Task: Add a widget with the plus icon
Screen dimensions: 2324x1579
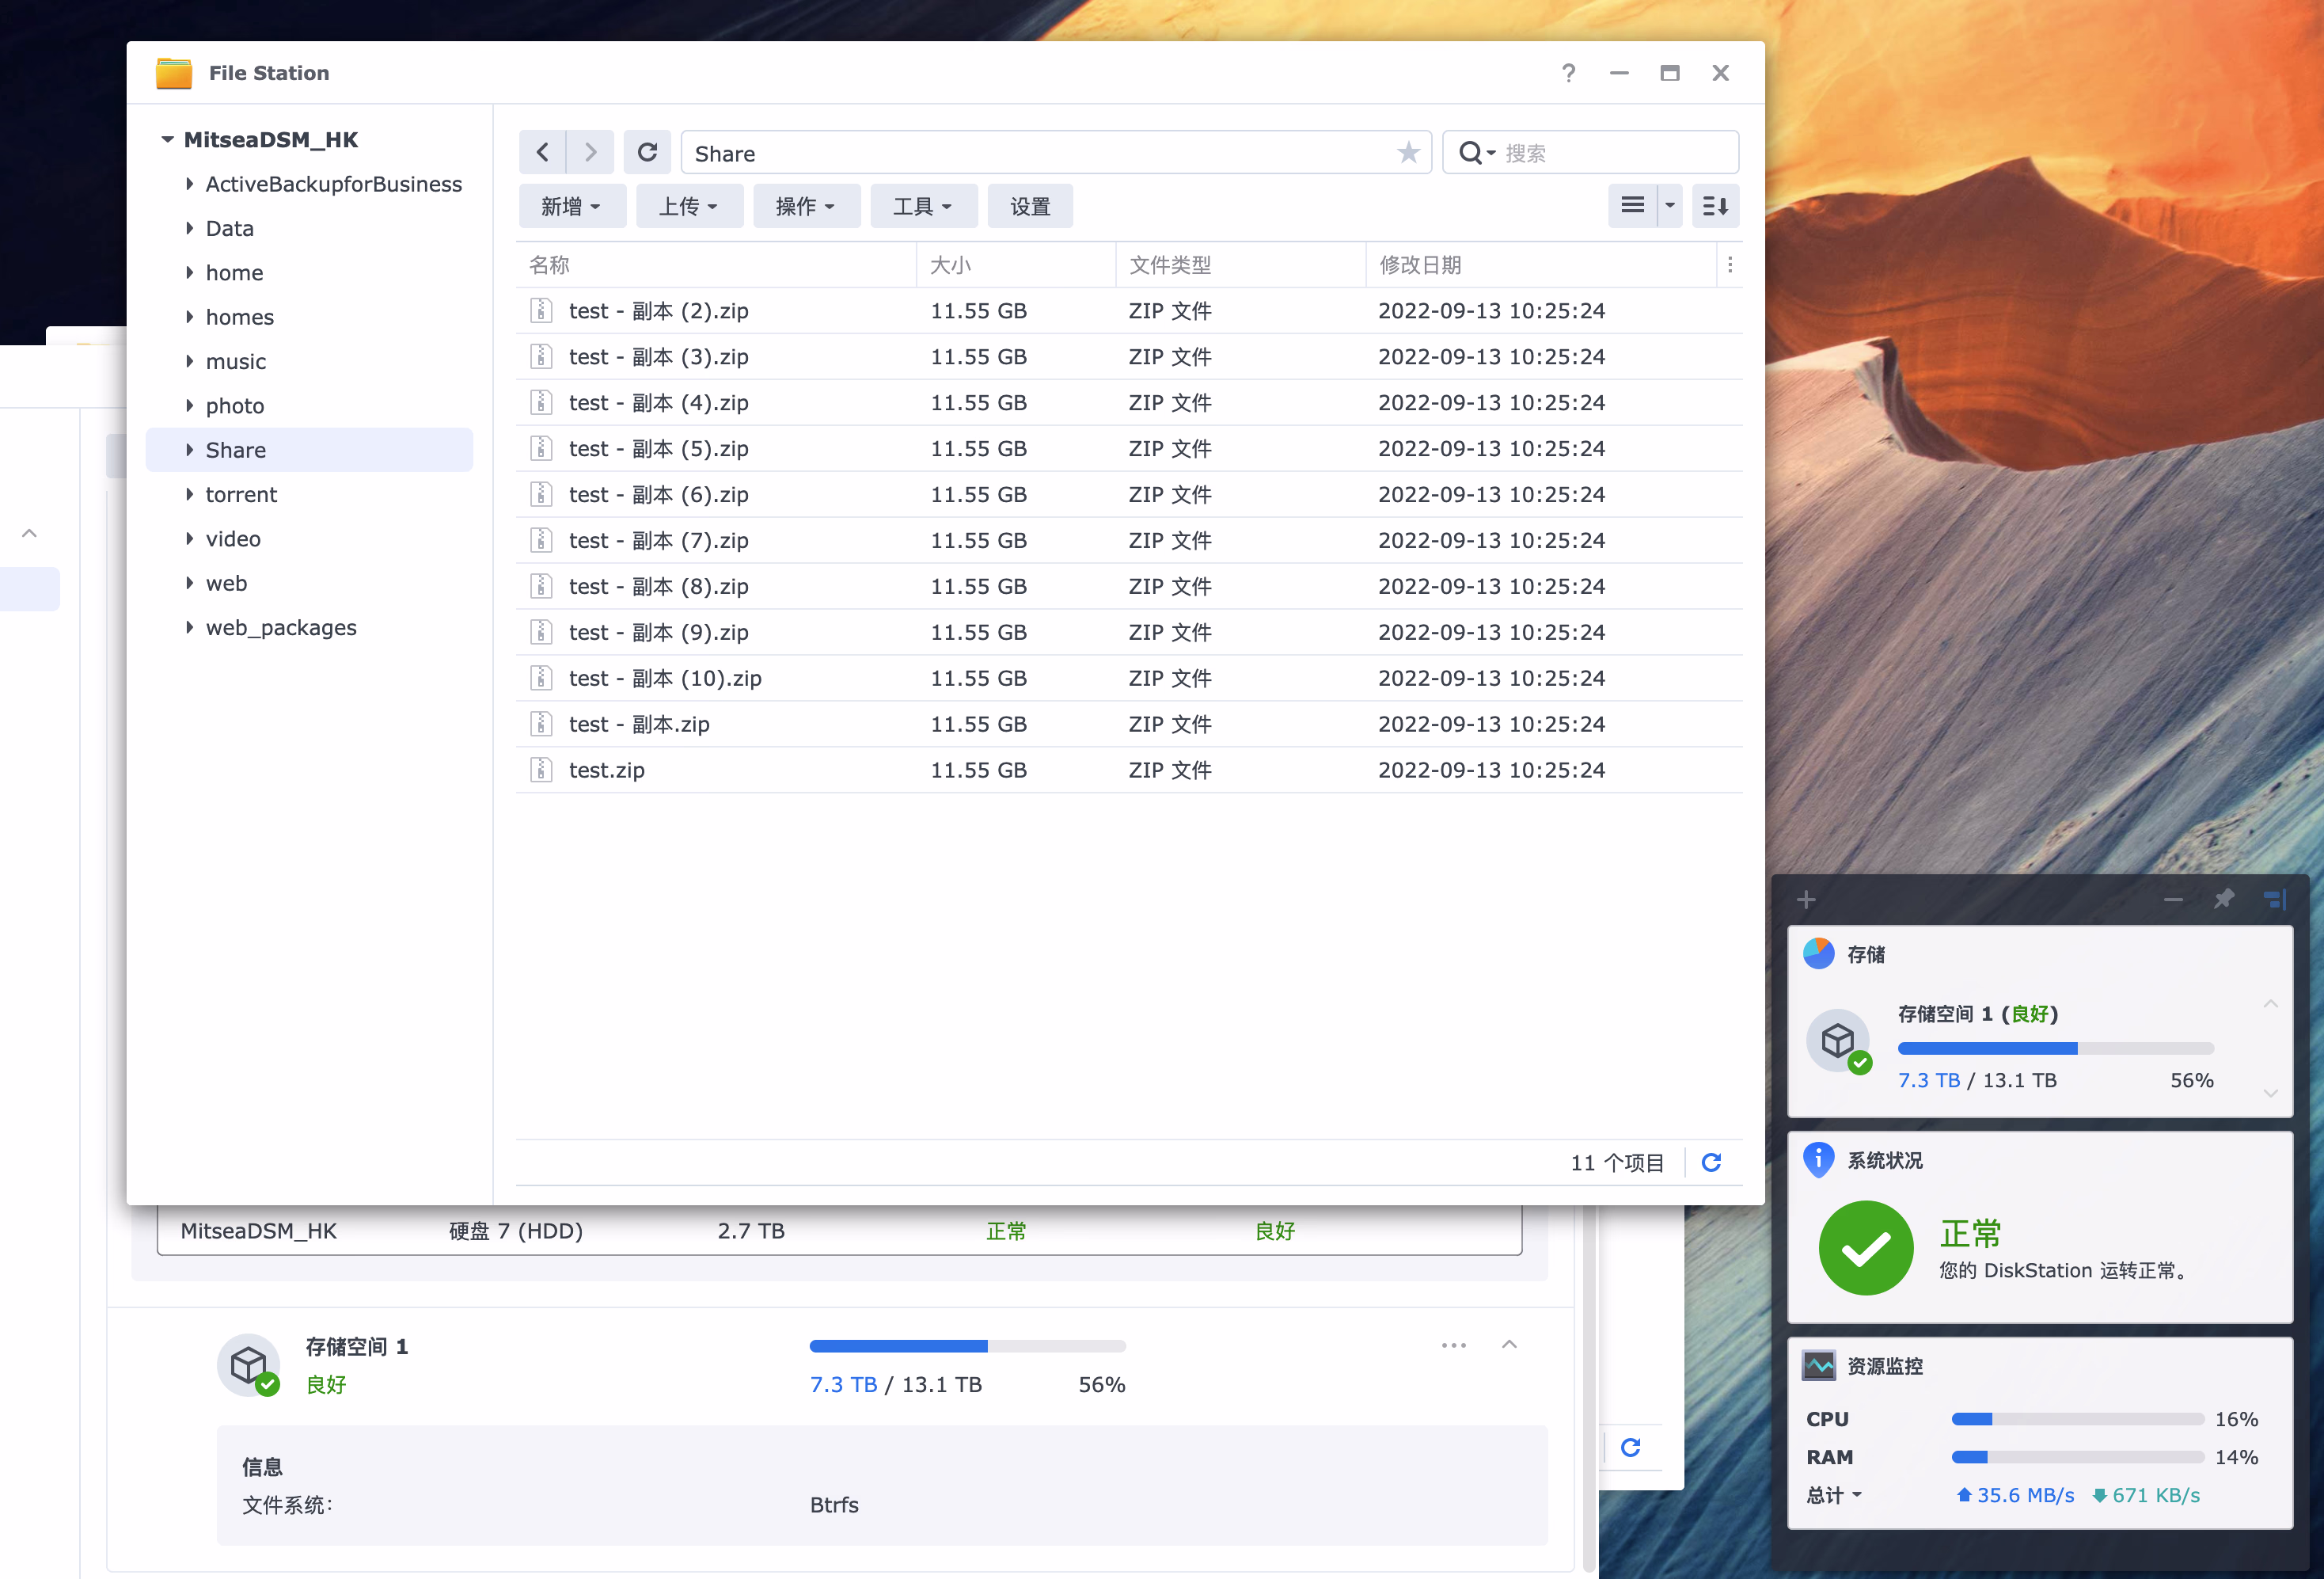Action: pyautogui.click(x=1806, y=899)
